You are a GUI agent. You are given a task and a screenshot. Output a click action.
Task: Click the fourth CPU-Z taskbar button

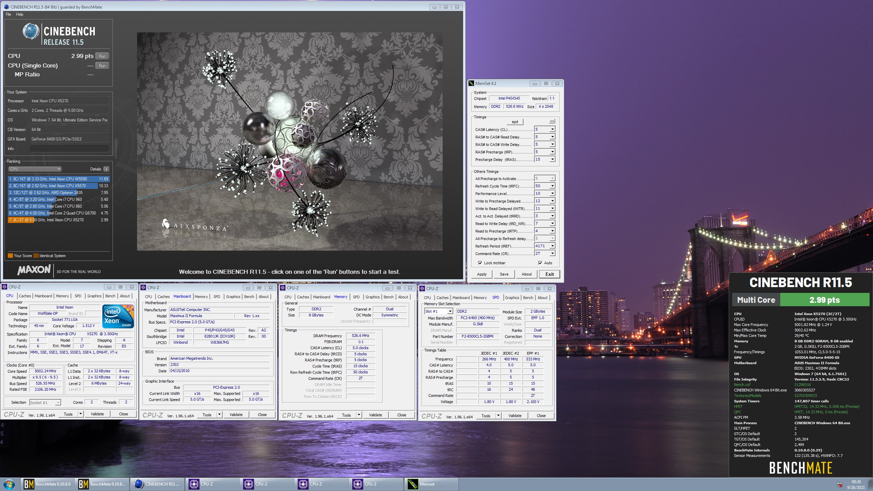pyautogui.click(x=376, y=484)
